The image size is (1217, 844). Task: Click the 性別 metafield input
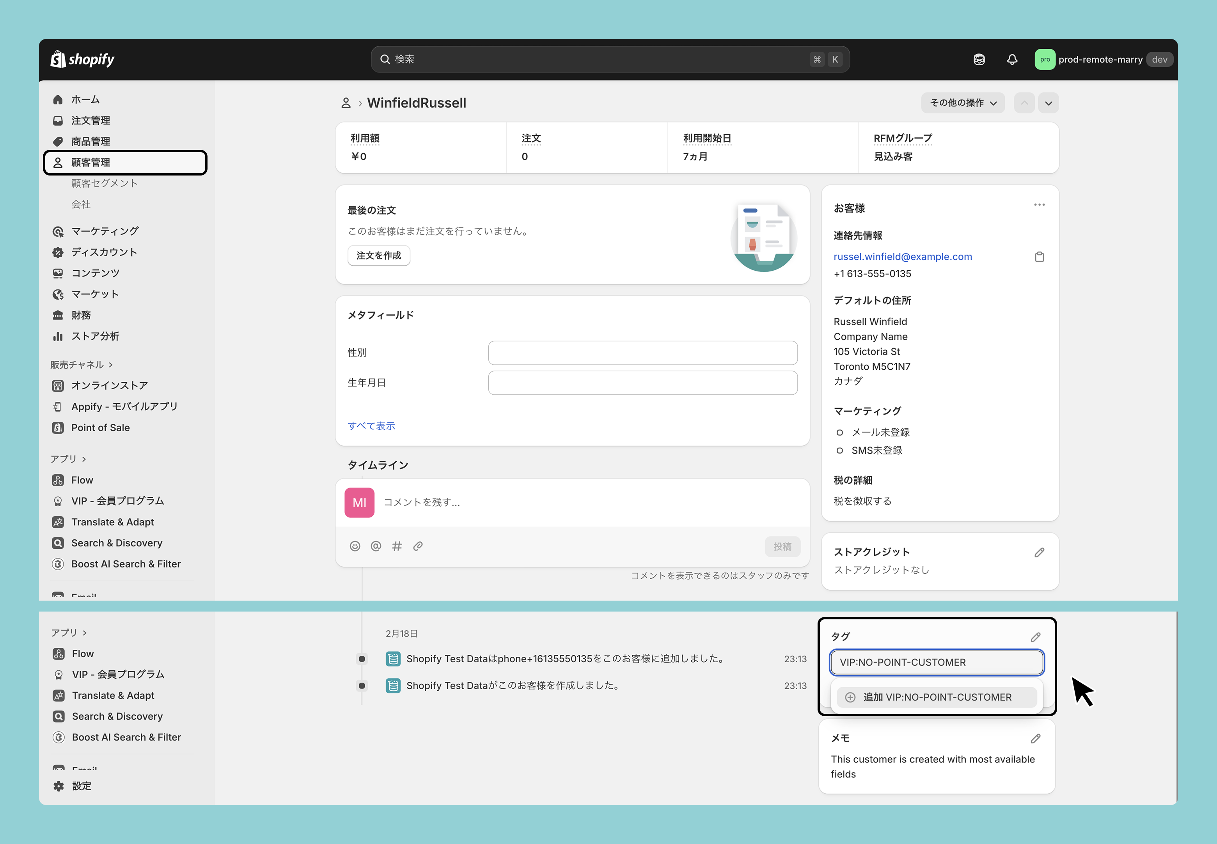click(x=642, y=353)
